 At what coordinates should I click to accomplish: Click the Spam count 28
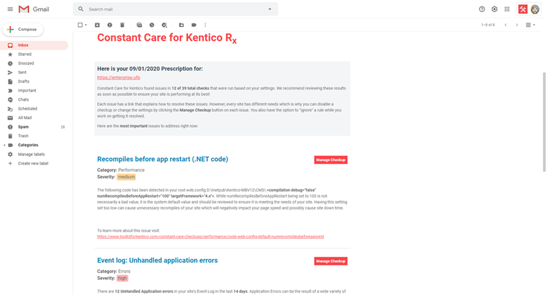pyautogui.click(x=63, y=127)
